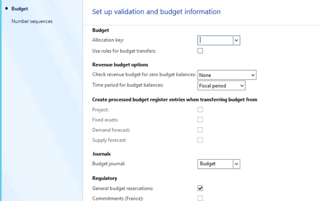Viewport: 319px width, 201px height.
Task: Expand the Budget journal dropdown arrow
Action: pyautogui.click(x=236, y=164)
